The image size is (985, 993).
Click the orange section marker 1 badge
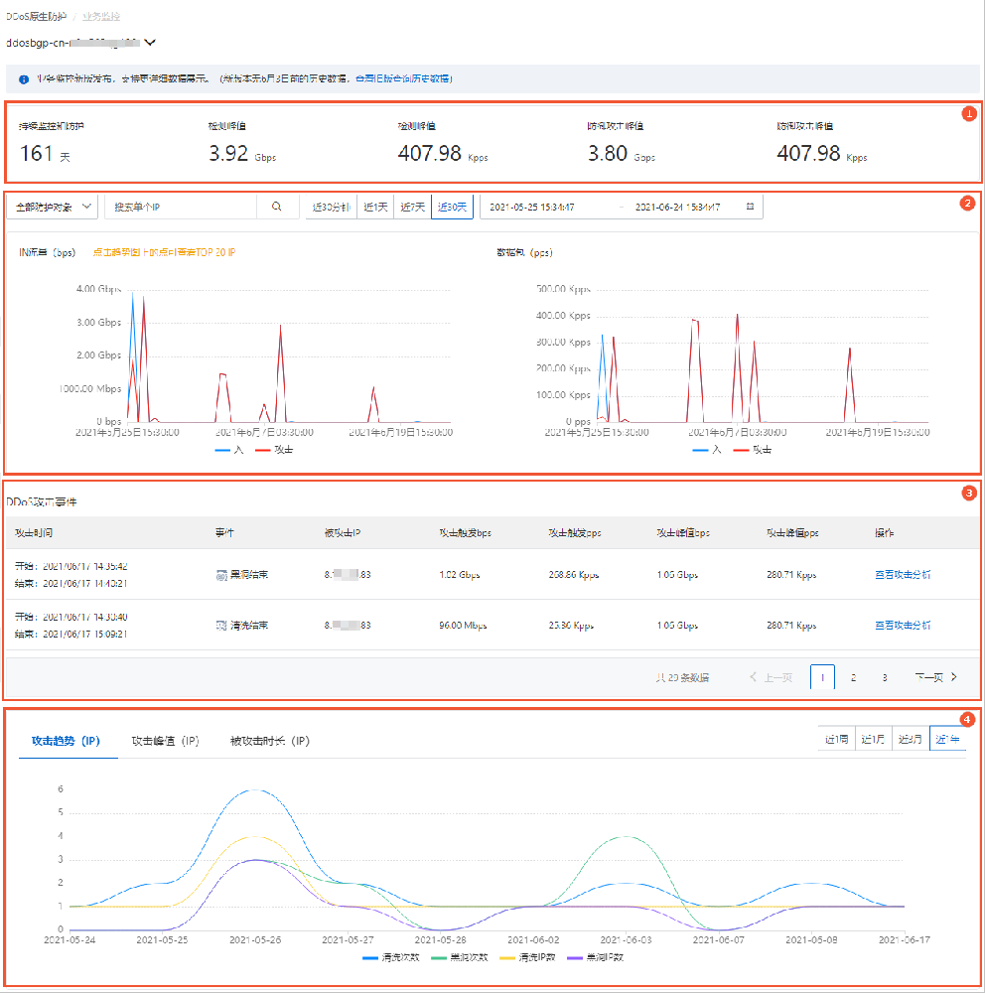point(968,113)
